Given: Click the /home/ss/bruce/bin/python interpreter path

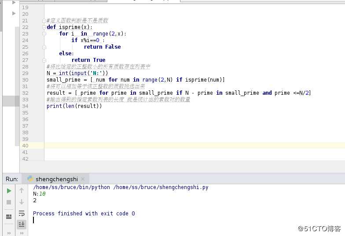Looking at the screenshot, I should 71,187.
